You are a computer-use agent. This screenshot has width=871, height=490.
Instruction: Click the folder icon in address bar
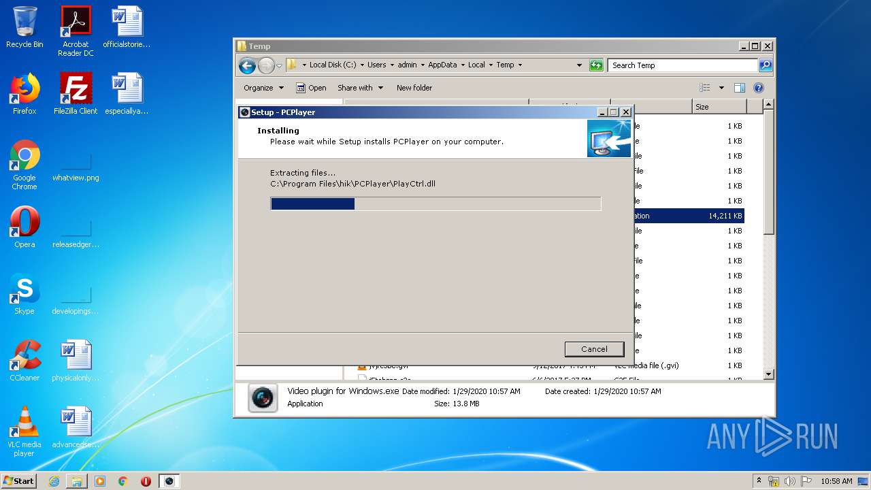point(292,65)
